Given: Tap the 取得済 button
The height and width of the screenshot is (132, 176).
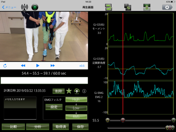Looking at the screenshot, I should pos(61,127).
